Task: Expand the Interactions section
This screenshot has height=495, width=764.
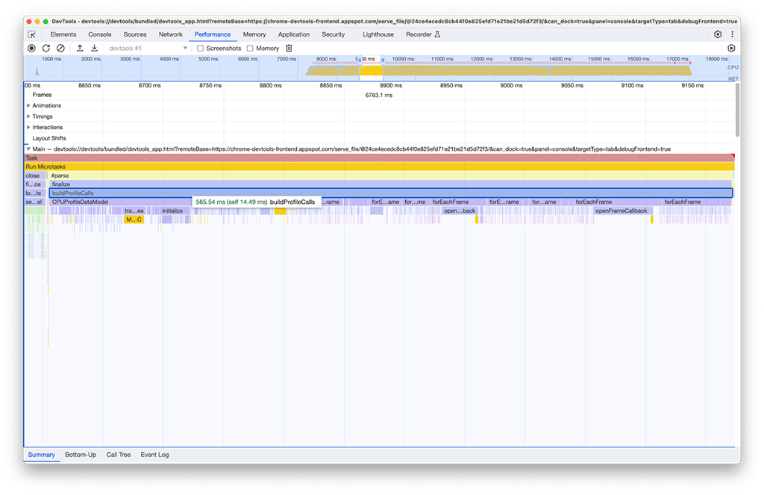Action: pos(30,127)
